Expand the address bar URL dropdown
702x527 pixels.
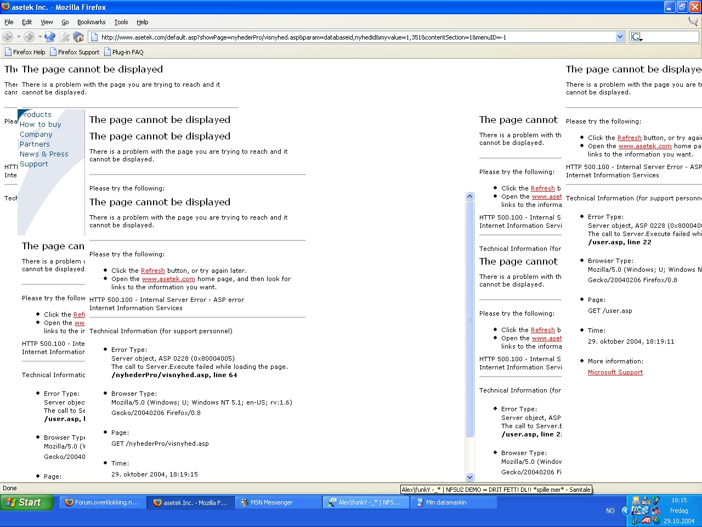620,37
